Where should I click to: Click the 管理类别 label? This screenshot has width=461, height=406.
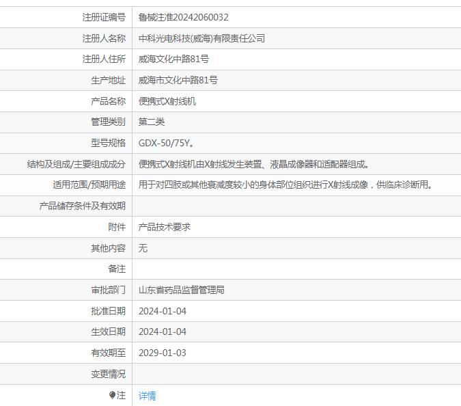click(x=109, y=122)
